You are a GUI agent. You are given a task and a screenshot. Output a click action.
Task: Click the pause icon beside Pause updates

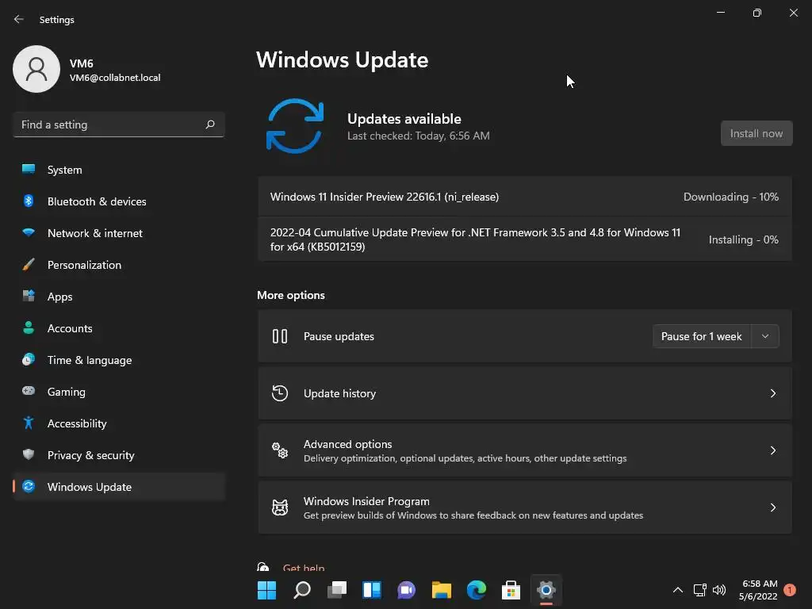280,336
